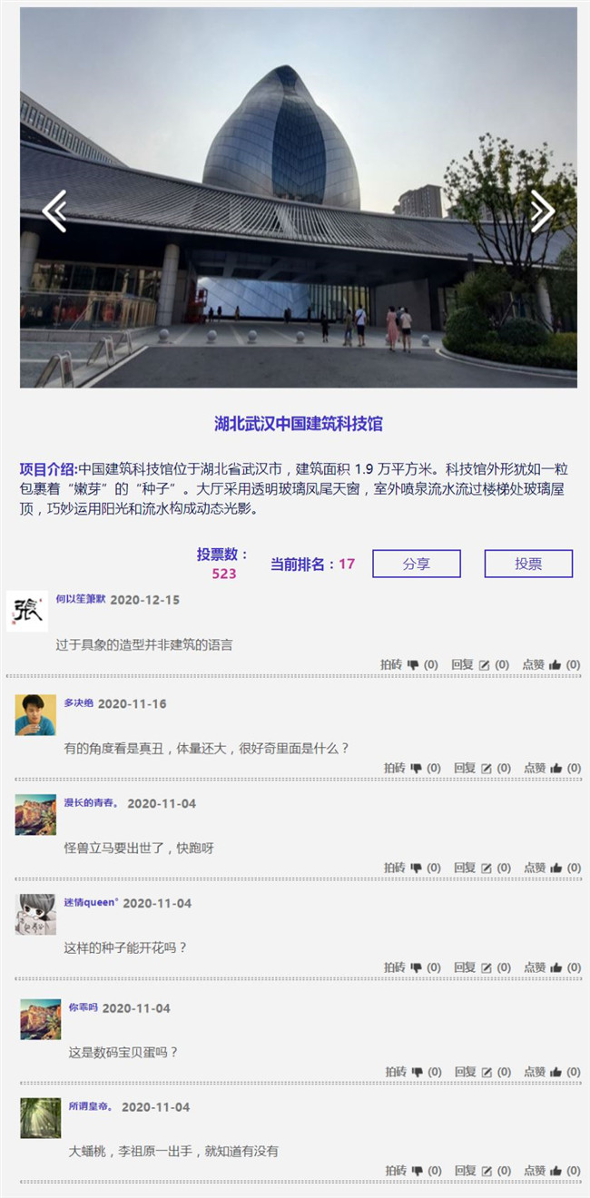
Task: Open 何以笙箫默's avatar picture
Action: (27, 611)
